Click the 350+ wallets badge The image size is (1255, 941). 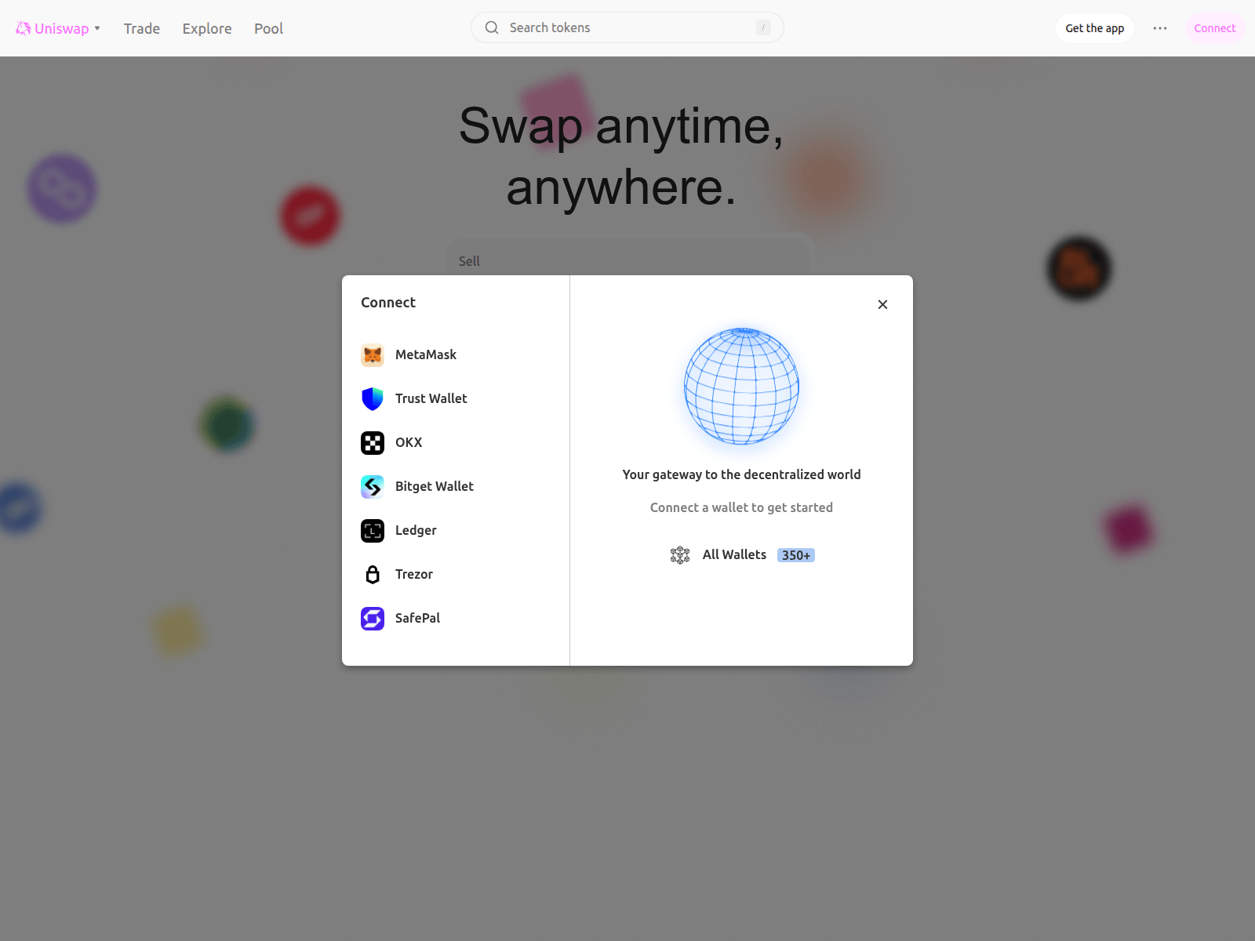pyautogui.click(x=796, y=555)
